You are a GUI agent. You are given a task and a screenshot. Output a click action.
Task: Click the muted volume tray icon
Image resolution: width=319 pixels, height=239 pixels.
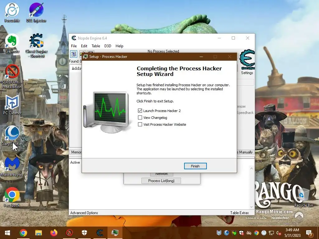coord(279,233)
